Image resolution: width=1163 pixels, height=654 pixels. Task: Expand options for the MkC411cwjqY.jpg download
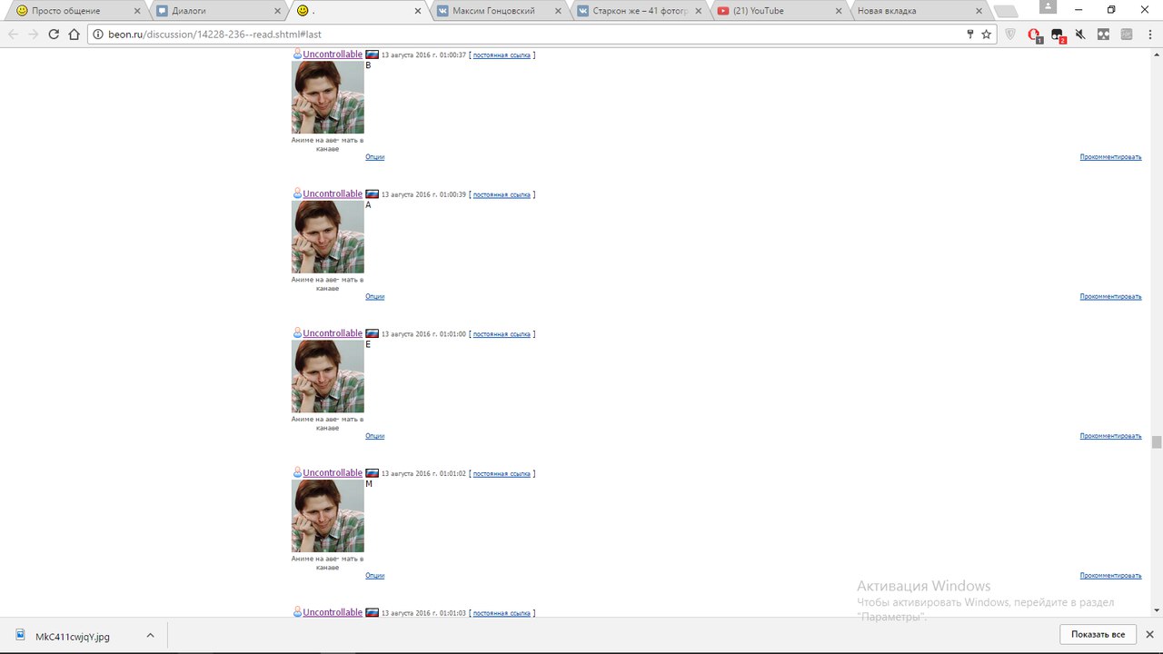coord(151,636)
